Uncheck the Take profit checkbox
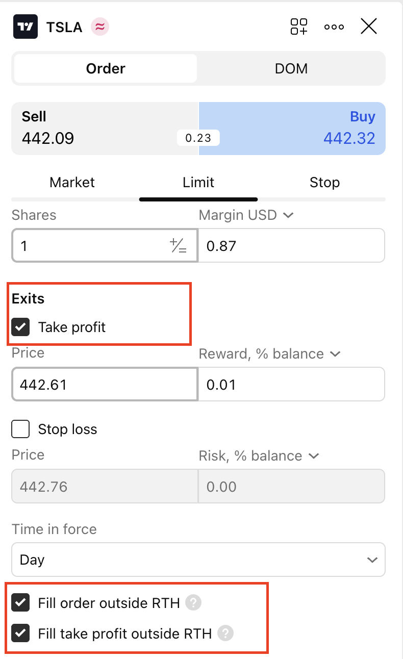This screenshot has width=403, height=659. click(20, 327)
